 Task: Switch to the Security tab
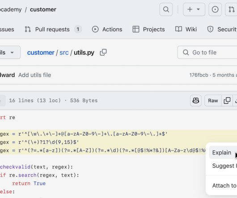click(222, 29)
